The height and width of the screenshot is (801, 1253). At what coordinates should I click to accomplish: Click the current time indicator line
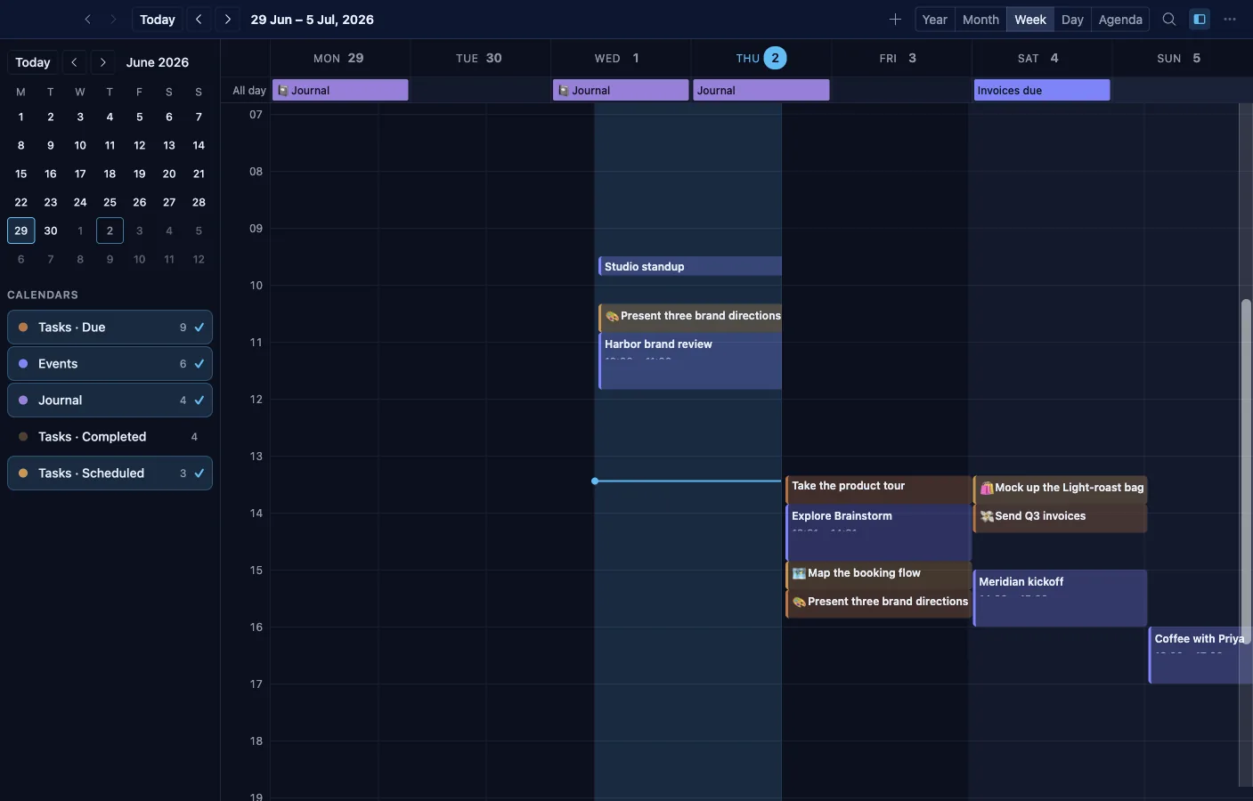688,481
